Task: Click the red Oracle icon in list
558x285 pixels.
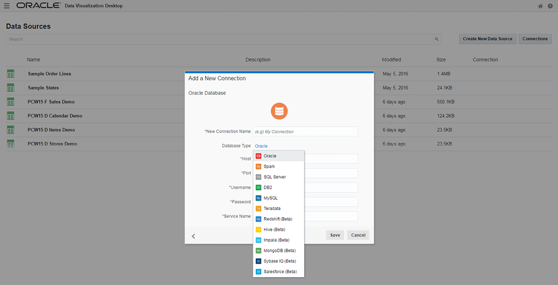Action: point(259,156)
